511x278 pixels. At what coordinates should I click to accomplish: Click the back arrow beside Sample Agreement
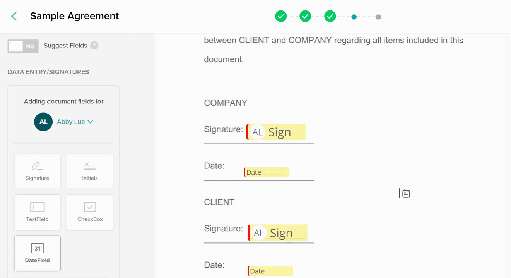14,16
